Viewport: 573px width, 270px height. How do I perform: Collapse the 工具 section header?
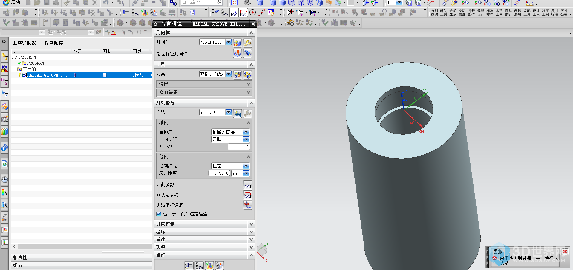click(x=204, y=64)
